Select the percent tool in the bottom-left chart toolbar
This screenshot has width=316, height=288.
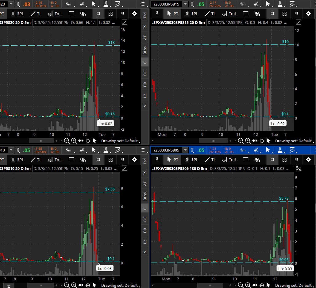83,160
